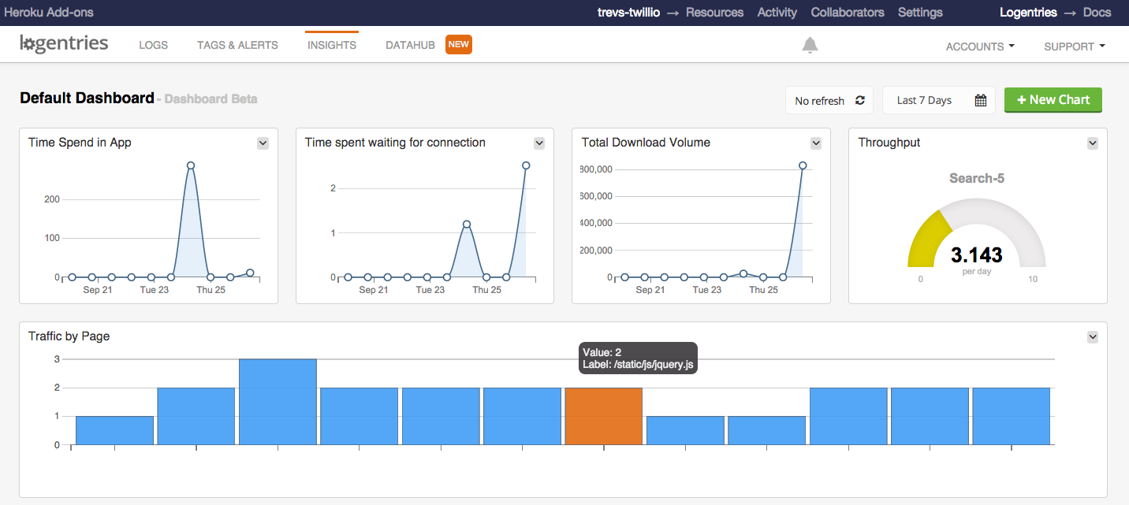Open the Time Spend in App chart menu
Image resolution: width=1129 pixels, height=505 pixels.
coord(263,143)
